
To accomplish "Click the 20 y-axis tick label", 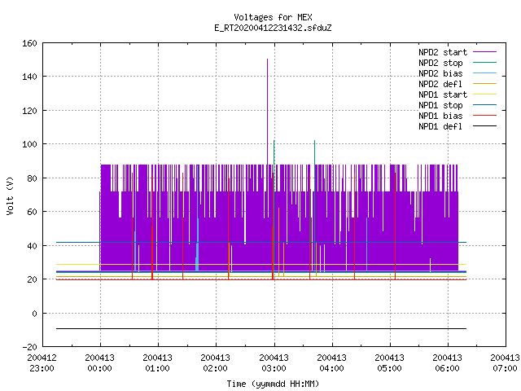I will pyautogui.click(x=32, y=279).
